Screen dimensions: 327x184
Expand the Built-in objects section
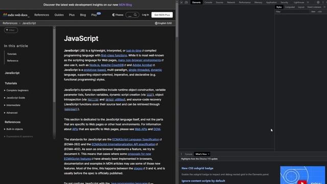click(13, 129)
